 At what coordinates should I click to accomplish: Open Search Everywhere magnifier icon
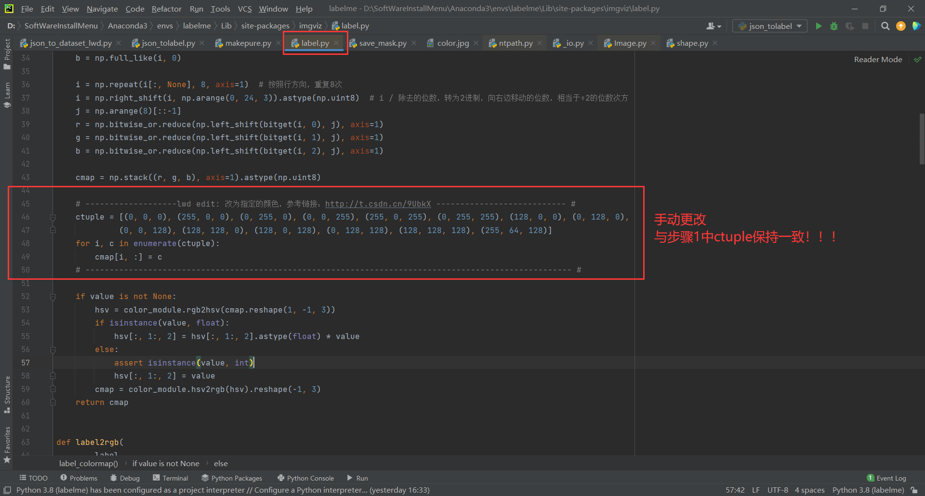click(885, 26)
